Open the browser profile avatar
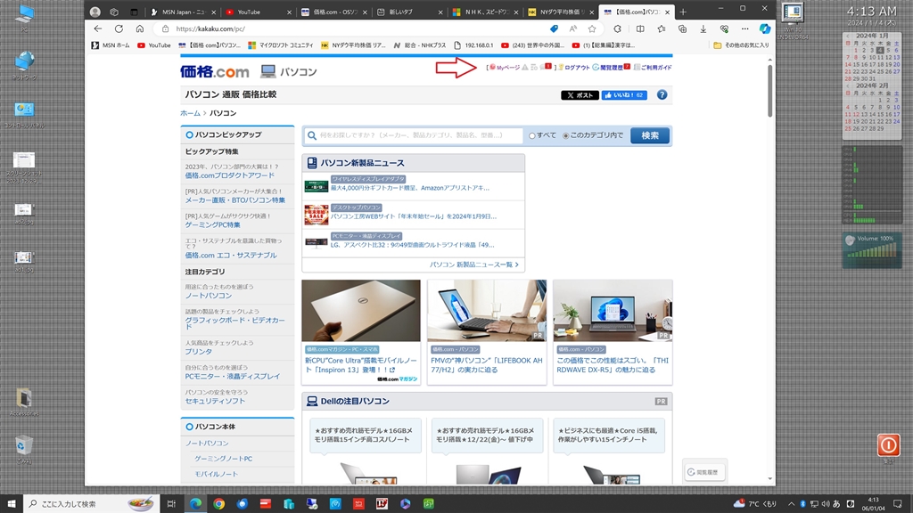 point(95,12)
